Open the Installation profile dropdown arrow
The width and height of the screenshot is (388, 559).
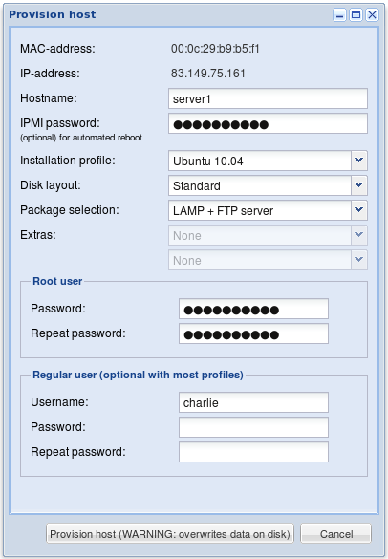[359, 161]
